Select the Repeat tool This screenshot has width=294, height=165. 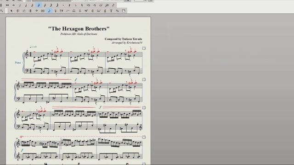[92, 11]
